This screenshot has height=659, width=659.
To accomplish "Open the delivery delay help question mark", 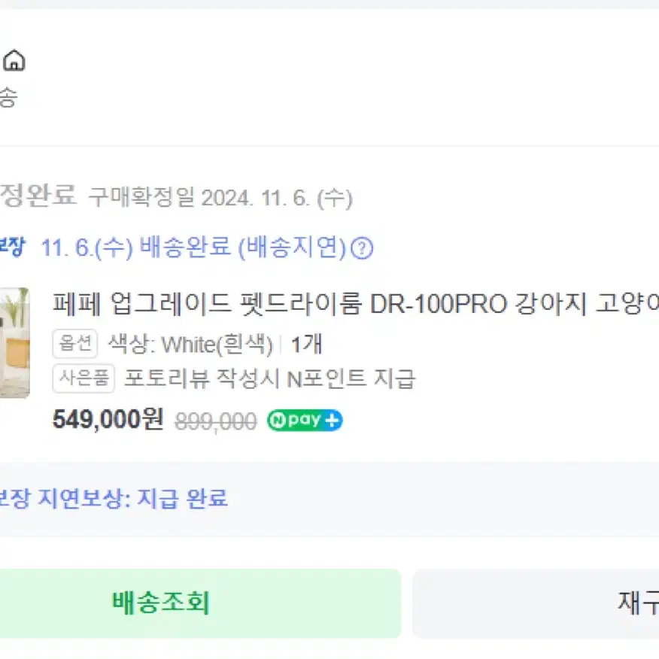I will click(361, 248).
